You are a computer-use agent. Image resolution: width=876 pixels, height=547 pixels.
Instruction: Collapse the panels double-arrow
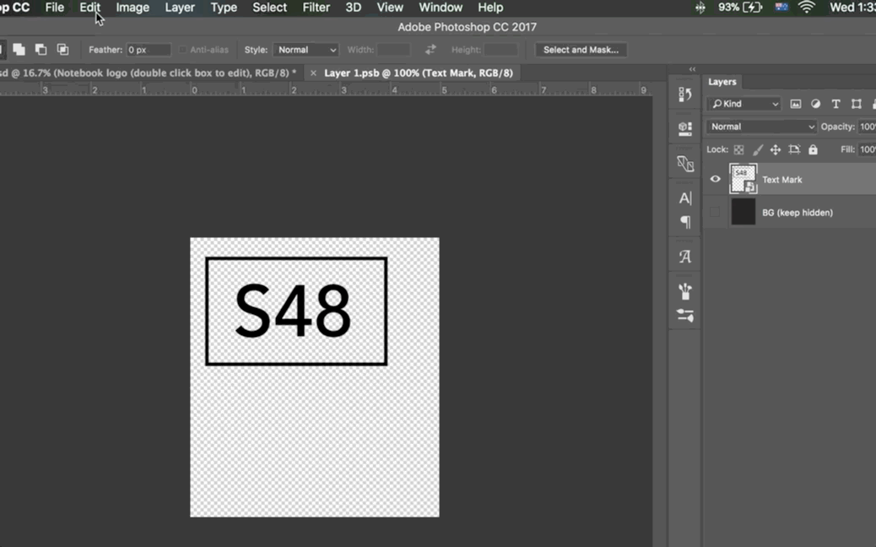pos(692,69)
